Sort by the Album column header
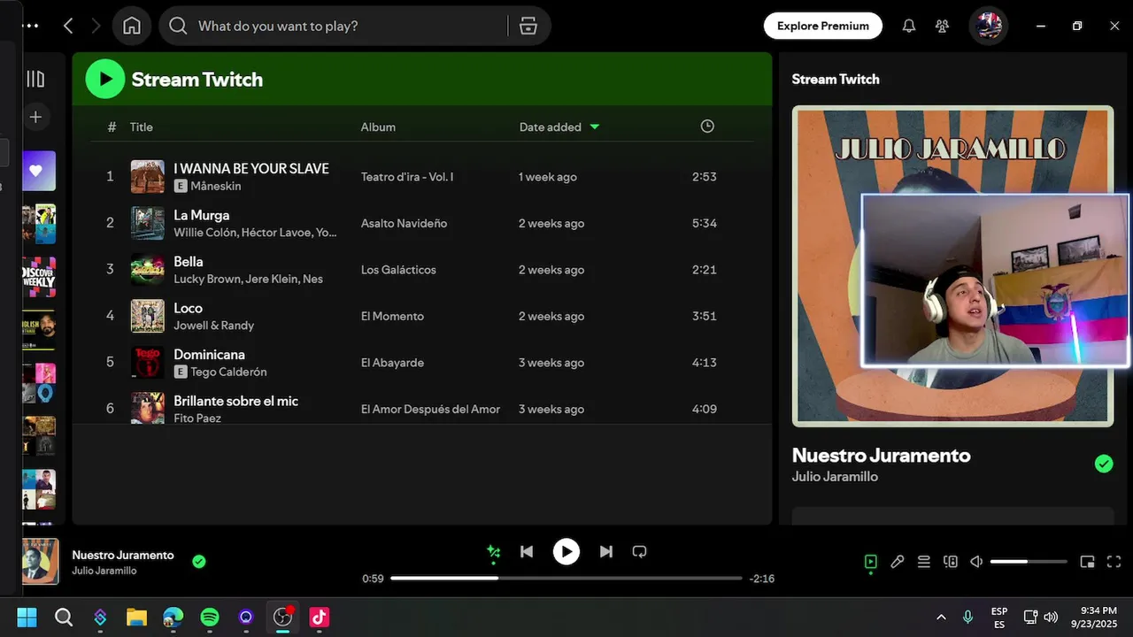 click(x=378, y=127)
